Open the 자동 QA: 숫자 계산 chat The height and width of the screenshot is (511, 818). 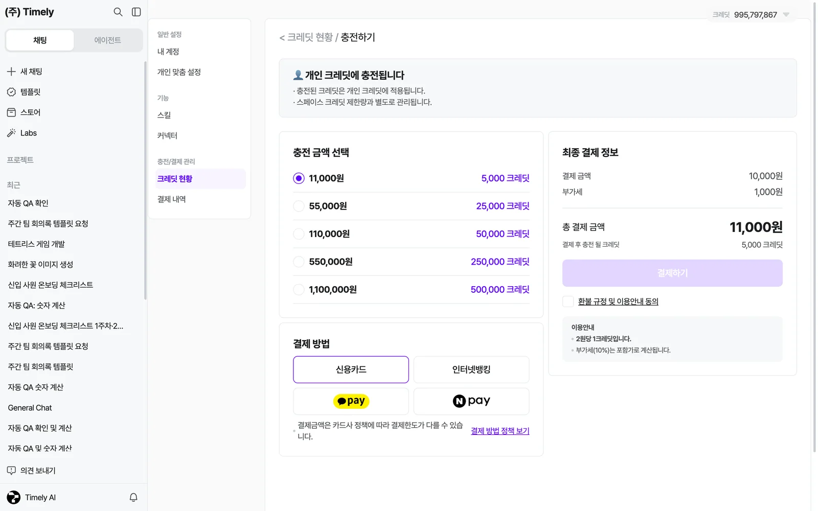(x=36, y=306)
